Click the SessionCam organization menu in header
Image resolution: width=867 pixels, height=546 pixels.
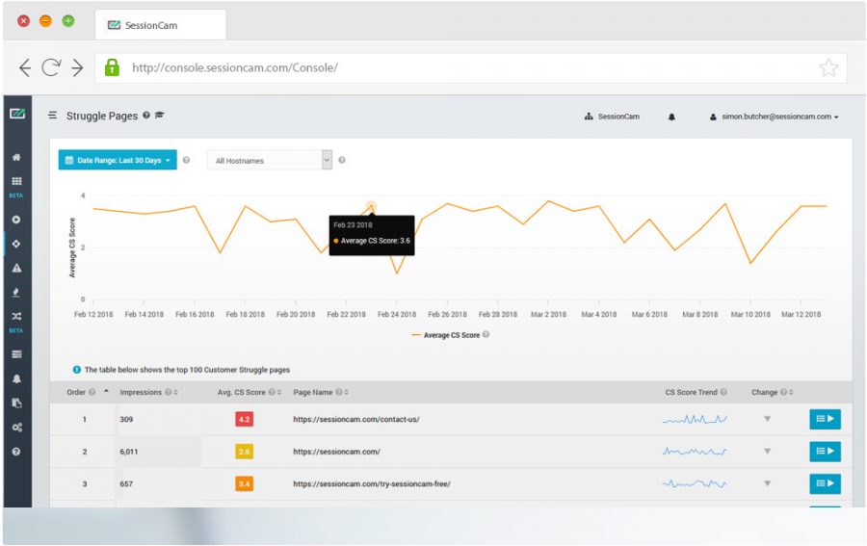coord(612,117)
